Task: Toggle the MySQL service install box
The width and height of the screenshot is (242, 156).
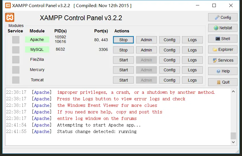Action: [16, 50]
